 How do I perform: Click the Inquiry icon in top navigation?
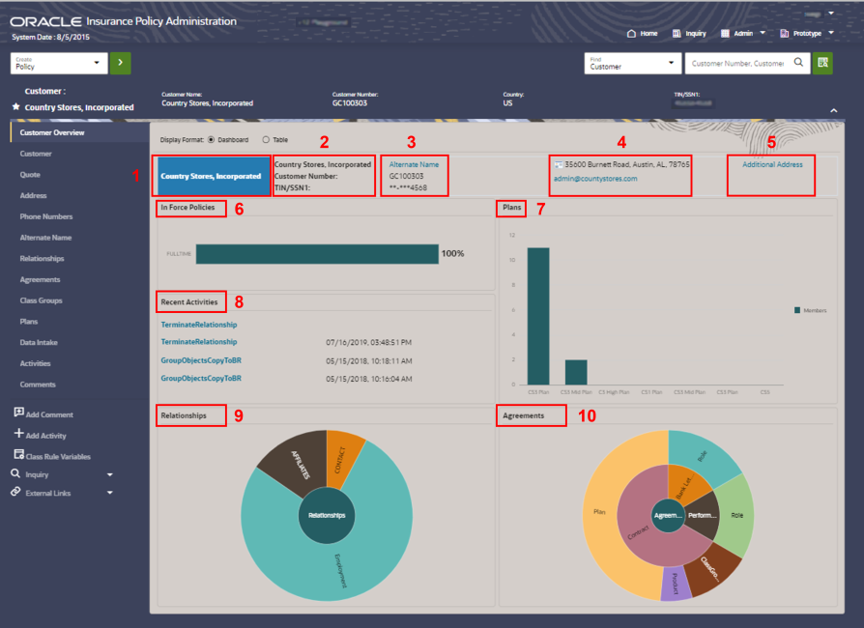[x=677, y=34]
